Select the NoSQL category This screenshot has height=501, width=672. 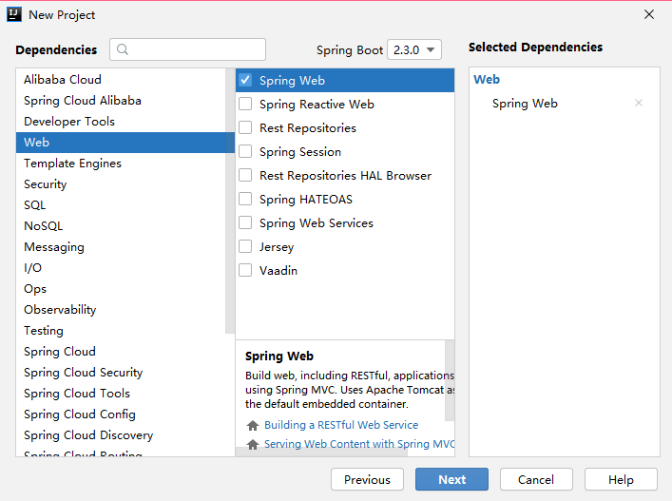(121, 226)
